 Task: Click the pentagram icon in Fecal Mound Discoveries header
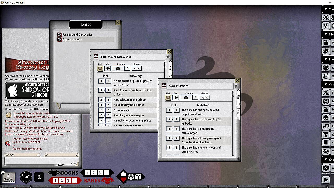(x=96, y=56)
